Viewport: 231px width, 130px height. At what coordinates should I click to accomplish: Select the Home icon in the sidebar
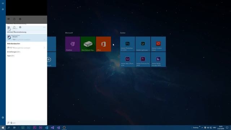pyautogui.click(x=3, y=9)
